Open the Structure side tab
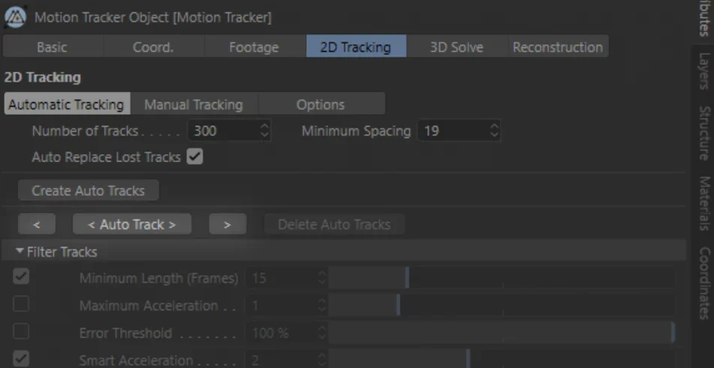Viewport: 714px width, 368px height. pyautogui.click(x=704, y=133)
